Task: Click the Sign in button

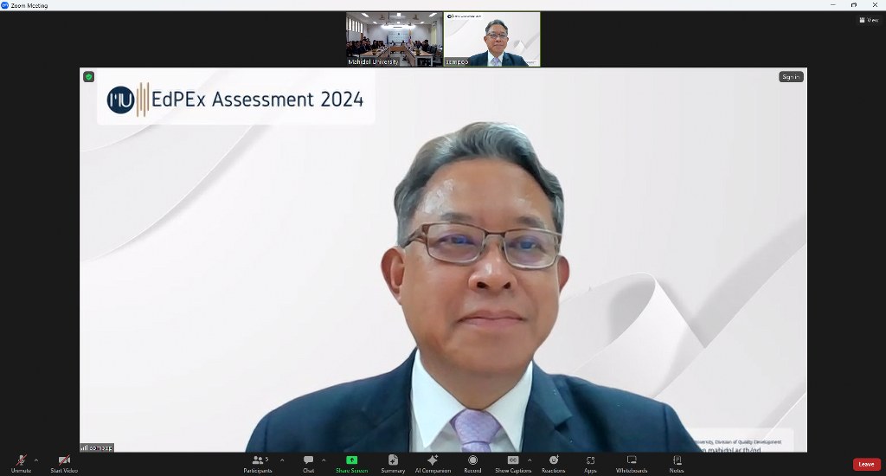Action: point(791,77)
